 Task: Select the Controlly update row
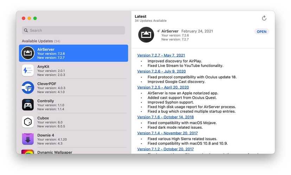[73, 105]
